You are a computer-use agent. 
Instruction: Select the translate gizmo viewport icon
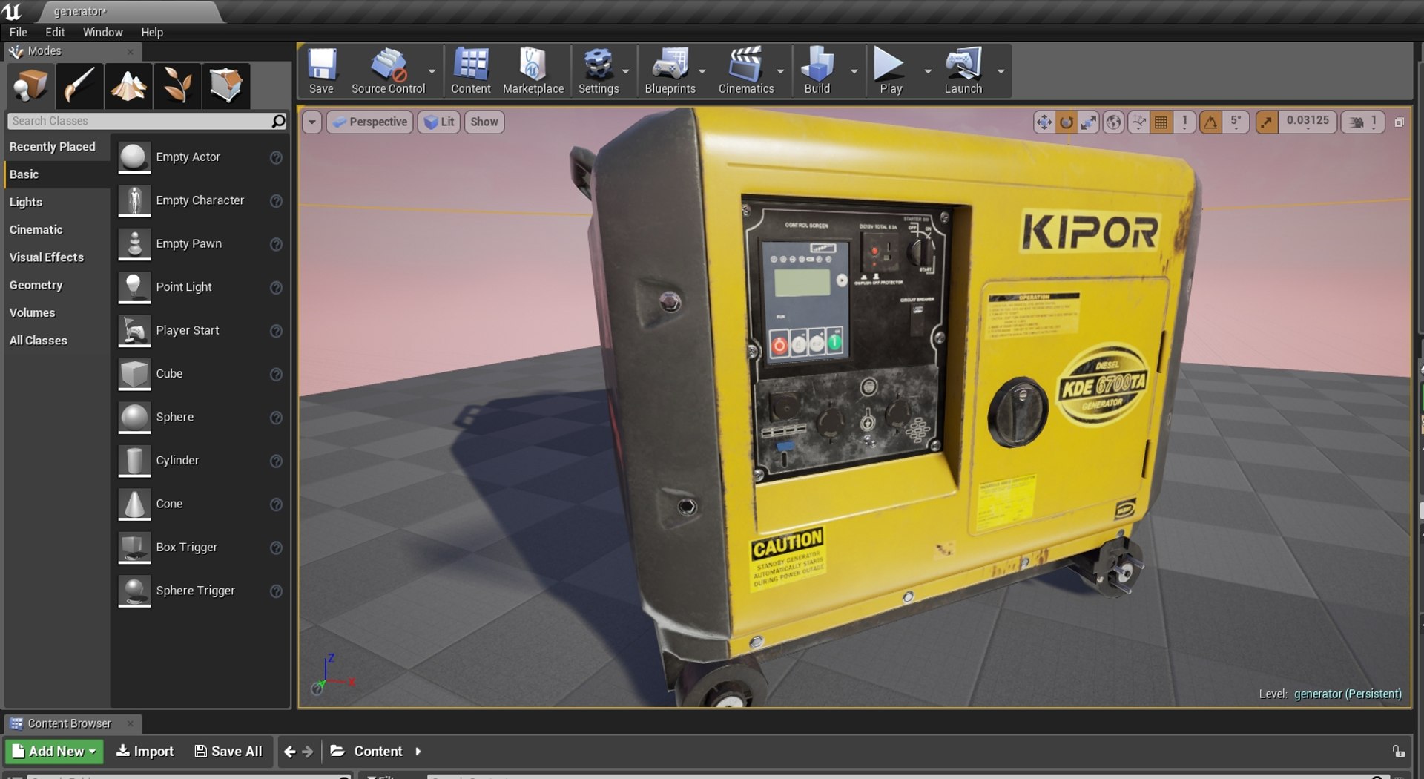pyautogui.click(x=1044, y=122)
